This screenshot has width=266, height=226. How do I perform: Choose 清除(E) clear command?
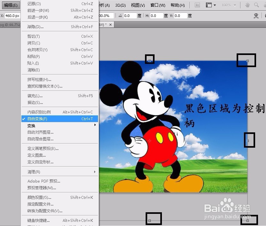60,70
